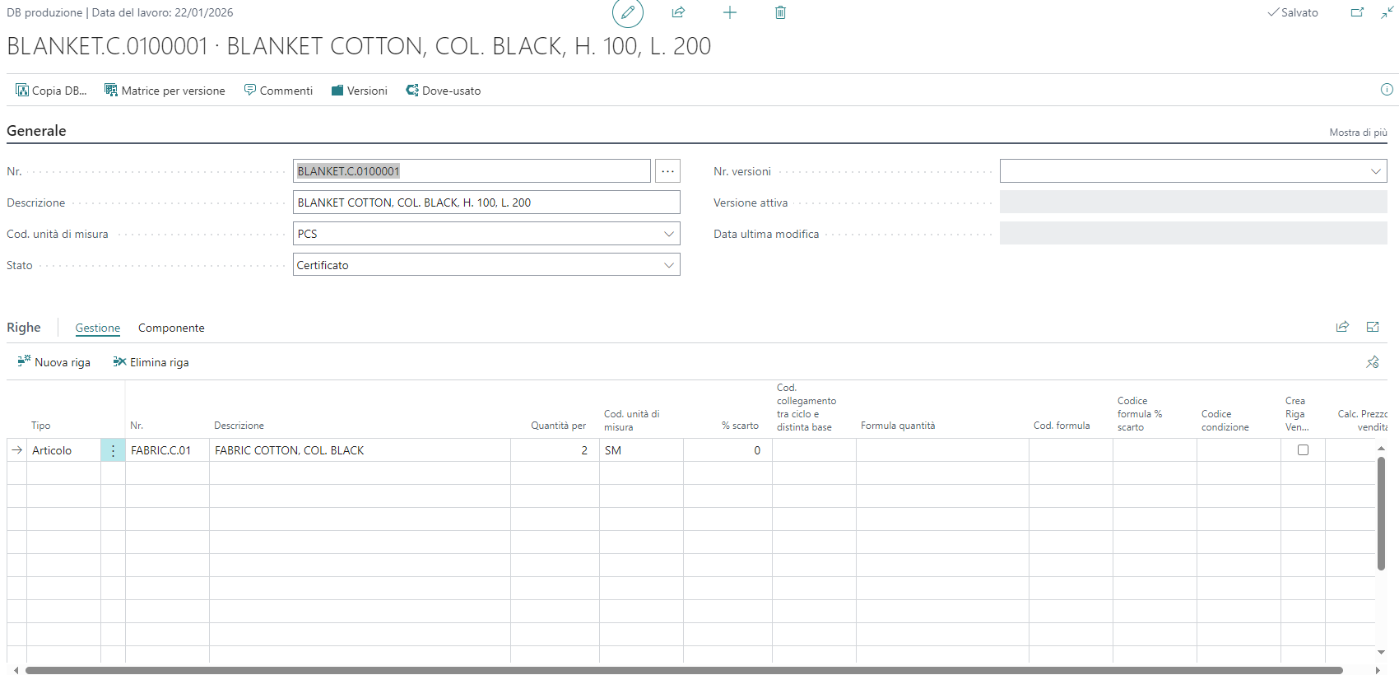The height and width of the screenshot is (675, 1399).
Task: Switch to the Componente tab
Action: (x=171, y=328)
